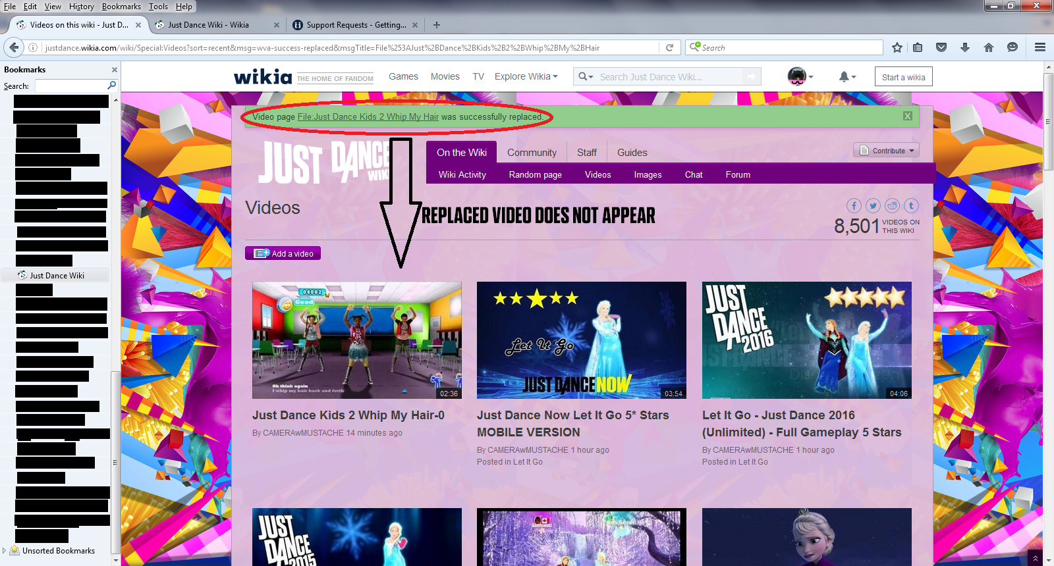Reload the page with refresh icon
Screen dimensions: 1054x566
tap(669, 47)
